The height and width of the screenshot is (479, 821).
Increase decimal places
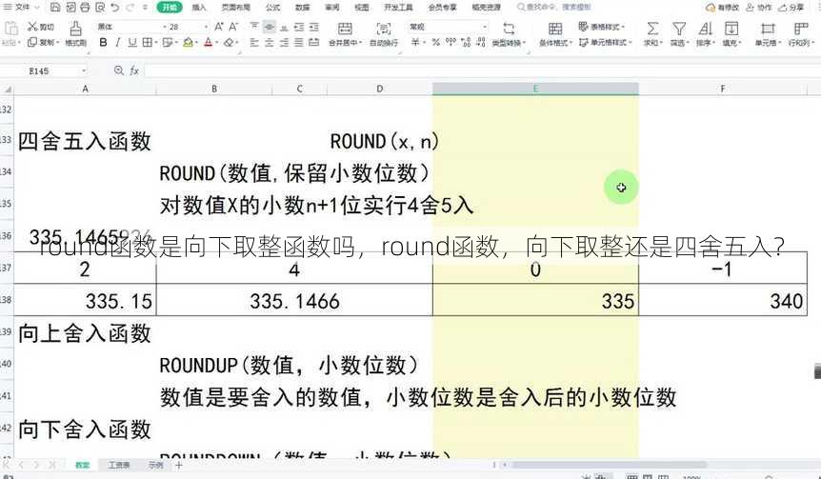tap(466, 43)
